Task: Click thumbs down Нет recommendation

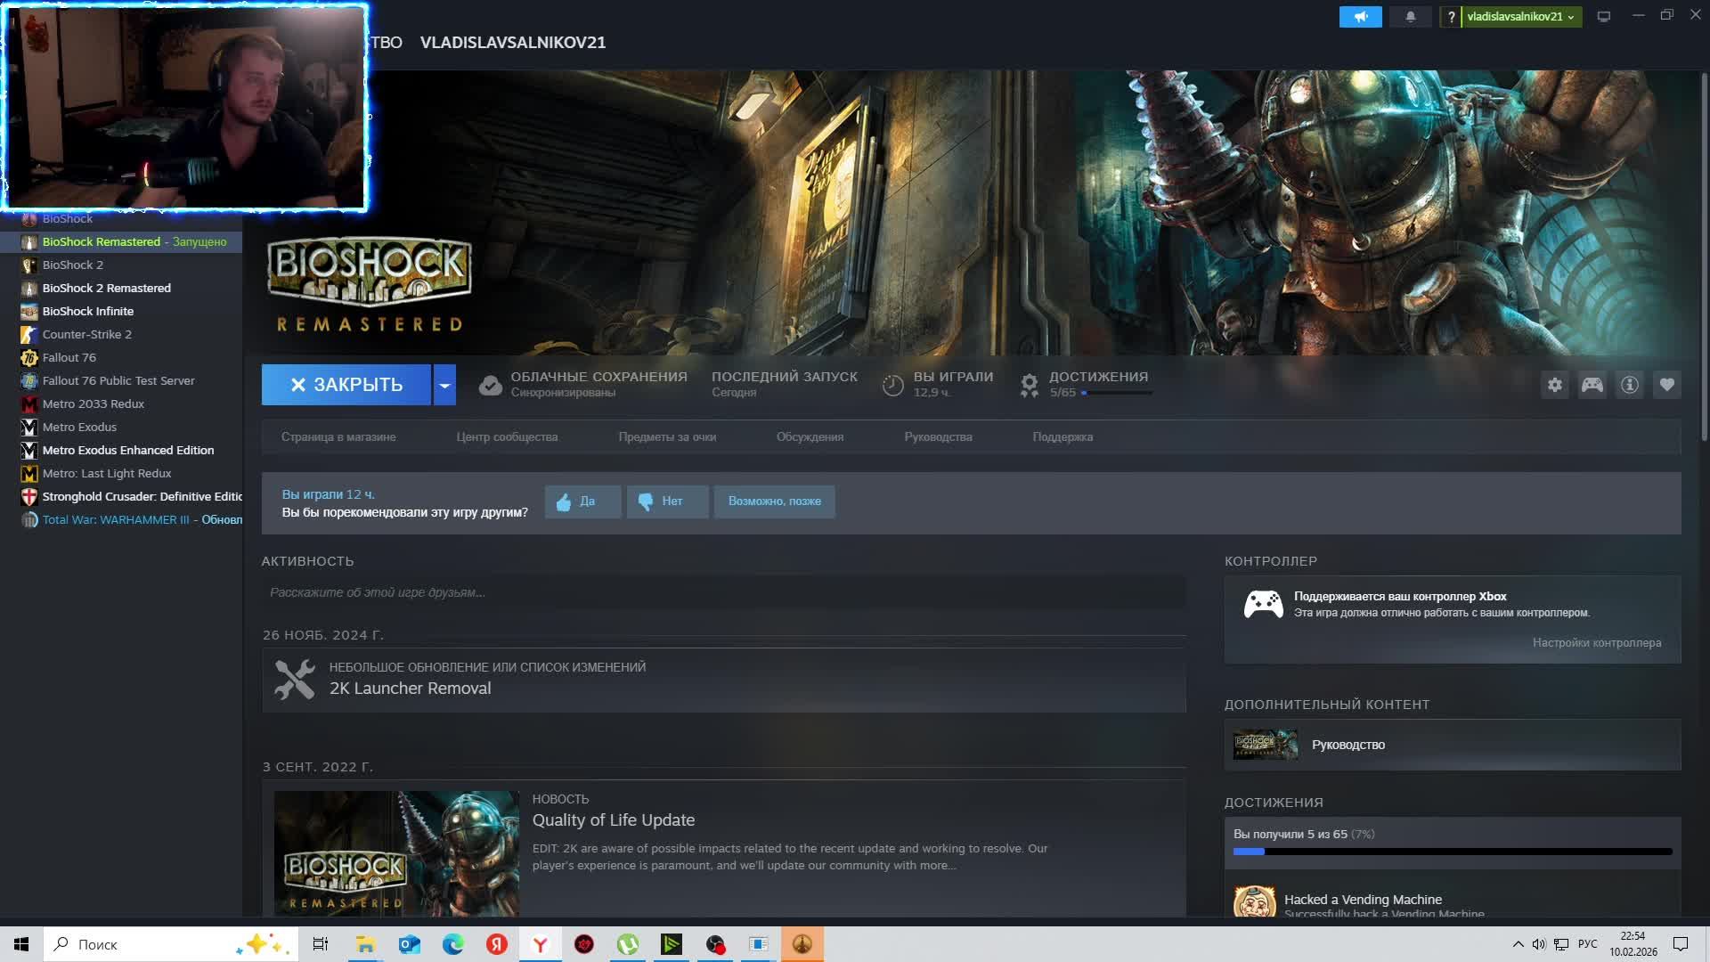Action: click(667, 501)
